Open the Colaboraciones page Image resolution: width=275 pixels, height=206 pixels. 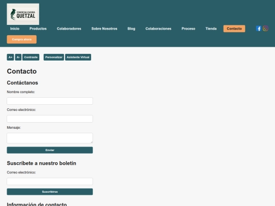tap(158, 28)
